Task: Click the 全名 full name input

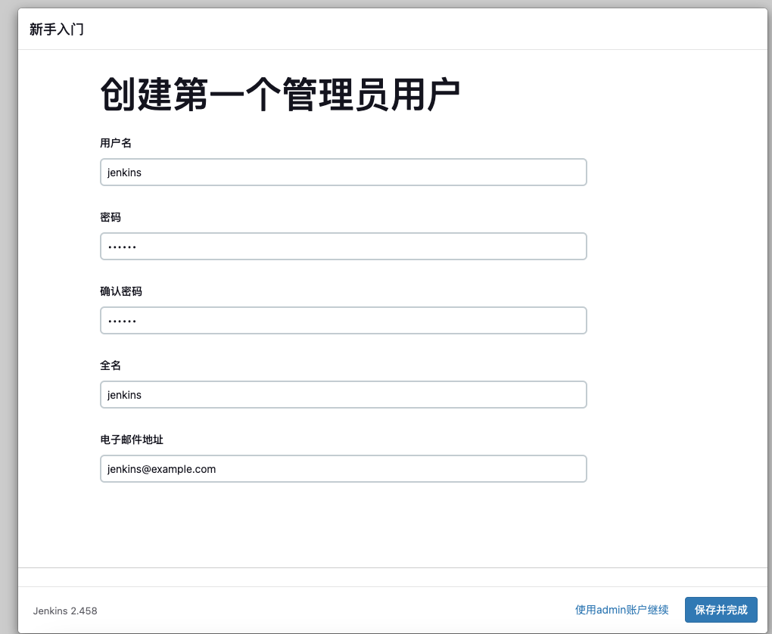Action: 343,394
